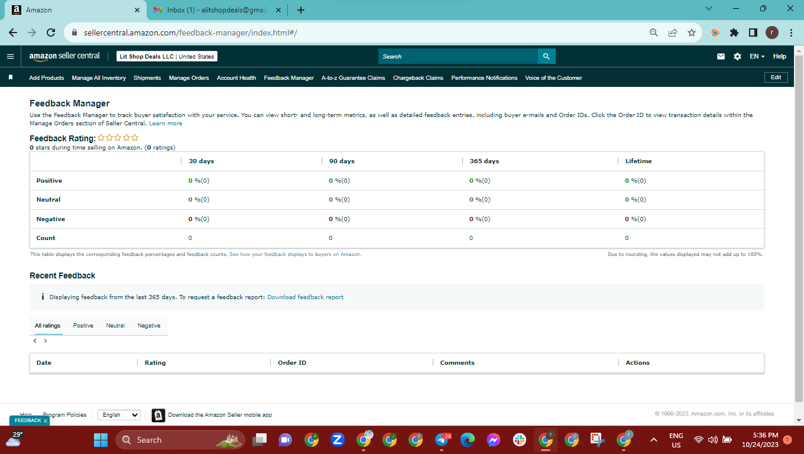Image resolution: width=804 pixels, height=454 pixels.
Task: Select the Negative ratings tab
Action: [x=149, y=326]
